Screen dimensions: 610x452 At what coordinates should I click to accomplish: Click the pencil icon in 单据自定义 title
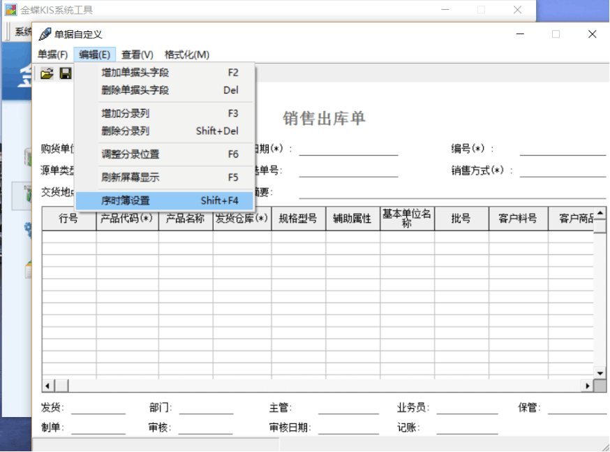pos(45,34)
